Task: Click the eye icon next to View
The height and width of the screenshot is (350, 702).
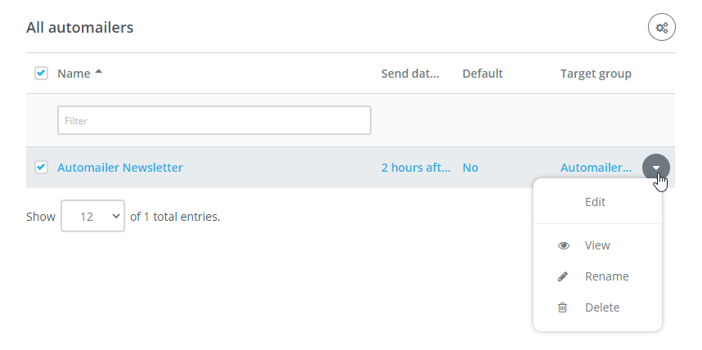Action: [564, 245]
